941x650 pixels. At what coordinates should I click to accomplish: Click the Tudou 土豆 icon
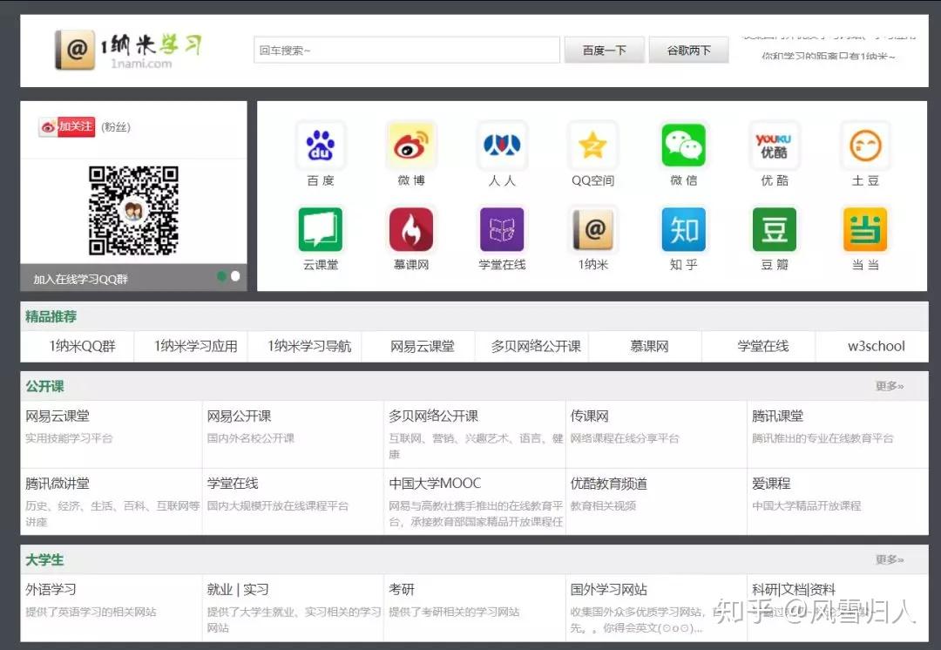pos(865,146)
